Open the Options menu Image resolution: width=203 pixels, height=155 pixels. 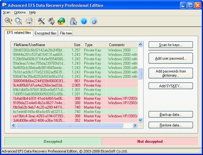click(x=20, y=12)
